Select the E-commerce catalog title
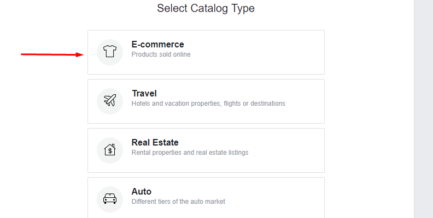 tap(157, 44)
